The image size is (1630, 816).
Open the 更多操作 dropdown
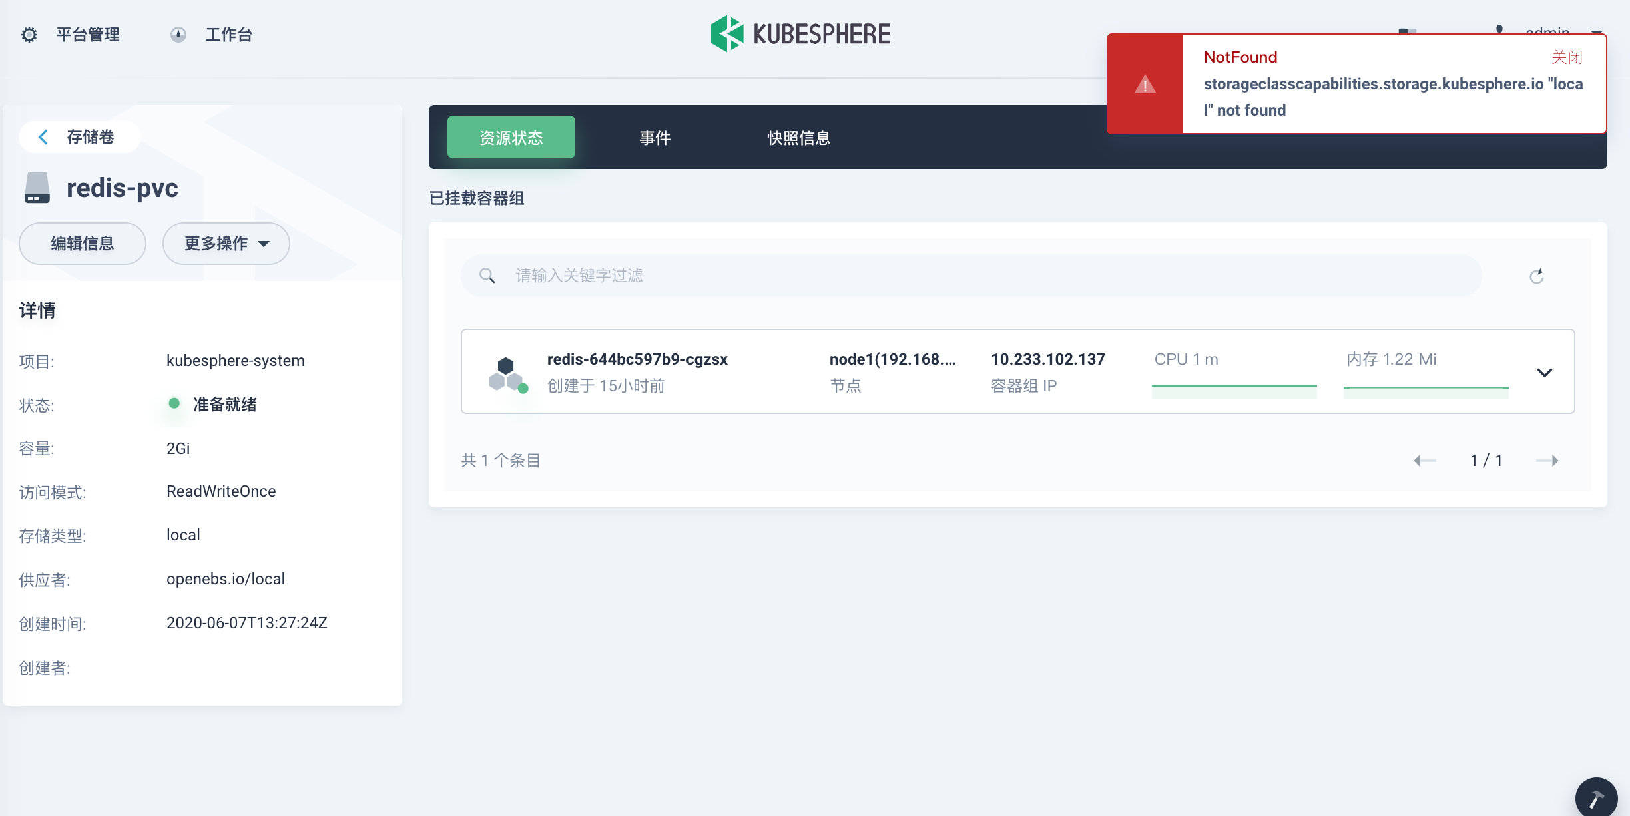pyautogui.click(x=226, y=244)
